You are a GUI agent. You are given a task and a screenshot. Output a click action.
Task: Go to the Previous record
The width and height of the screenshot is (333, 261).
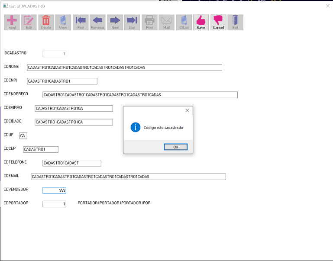pyautogui.click(x=97, y=22)
